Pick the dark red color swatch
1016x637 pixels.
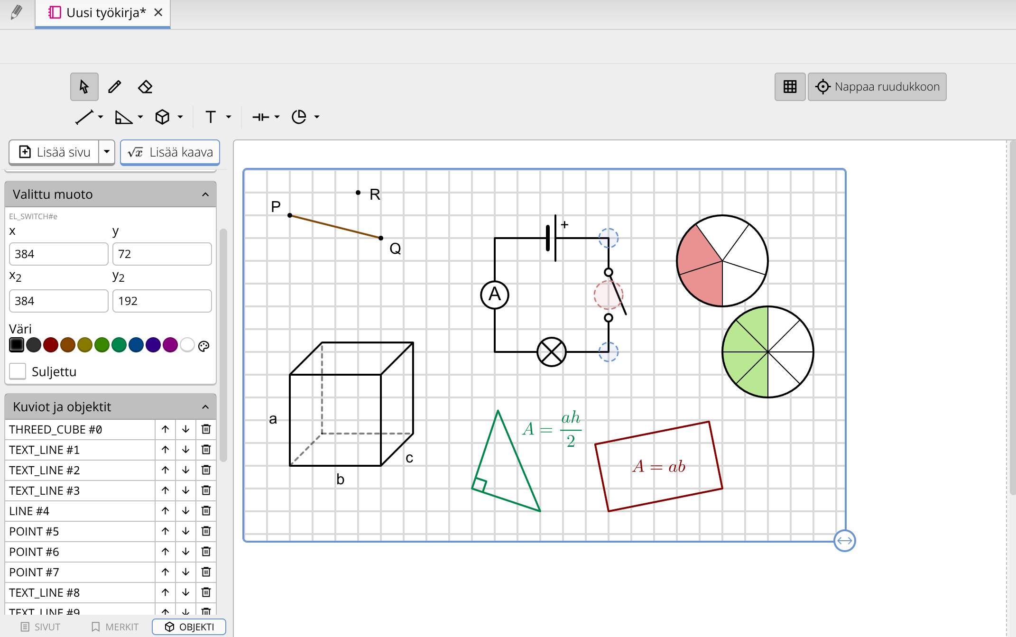tap(51, 345)
